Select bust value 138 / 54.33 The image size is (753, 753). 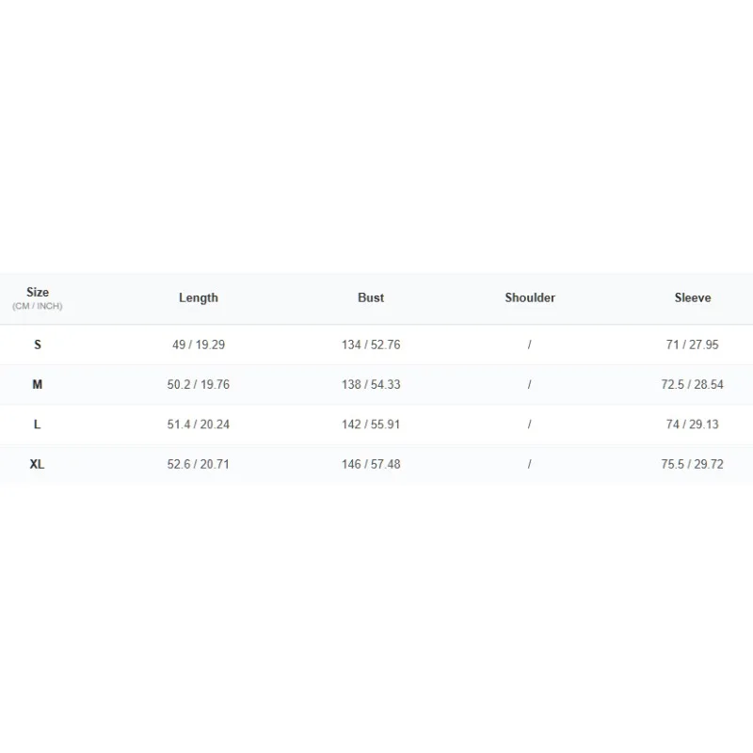click(x=371, y=385)
